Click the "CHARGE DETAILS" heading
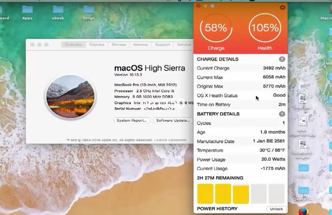332x215 pixels. click(x=218, y=59)
